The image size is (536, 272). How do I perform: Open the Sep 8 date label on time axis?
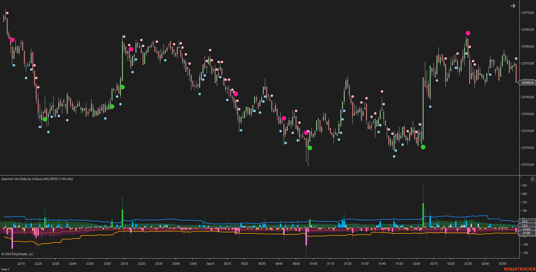click(210, 264)
